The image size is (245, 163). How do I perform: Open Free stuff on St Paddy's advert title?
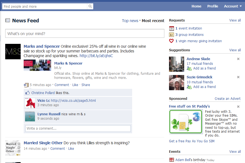[x=189, y=106]
